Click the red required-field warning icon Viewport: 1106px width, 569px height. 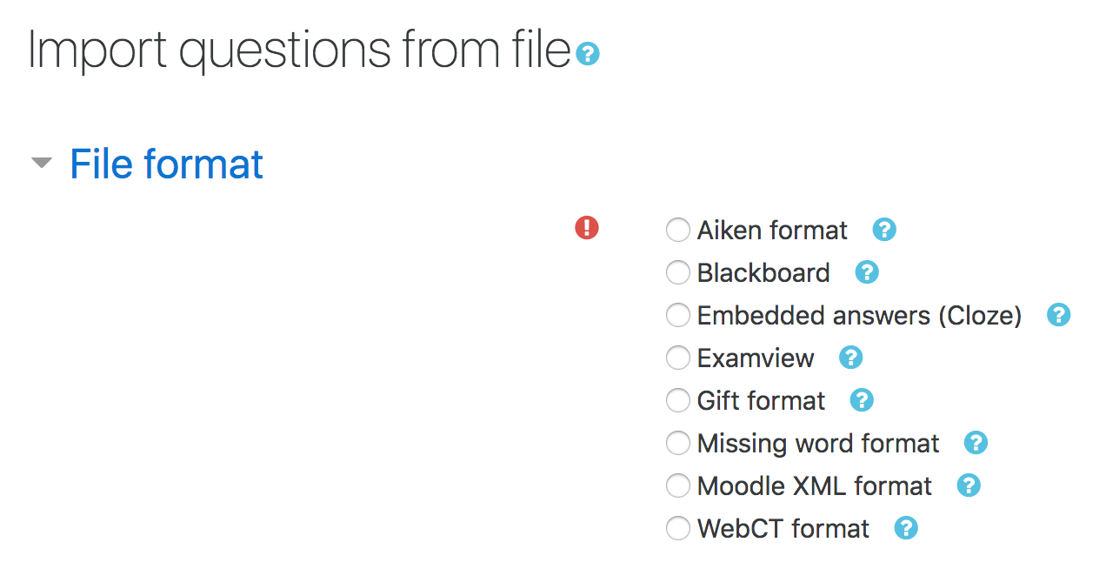point(587,228)
